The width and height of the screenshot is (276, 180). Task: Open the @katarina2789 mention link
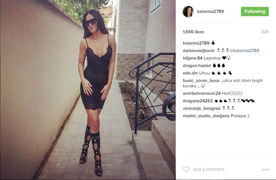244,51
